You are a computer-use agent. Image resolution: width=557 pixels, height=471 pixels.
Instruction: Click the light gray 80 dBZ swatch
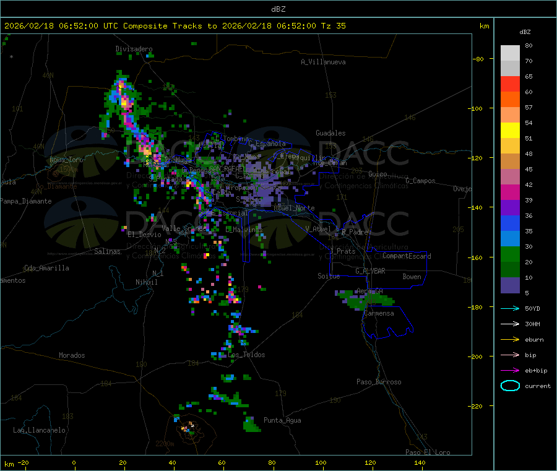pyautogui.click(x=510, y=53)
